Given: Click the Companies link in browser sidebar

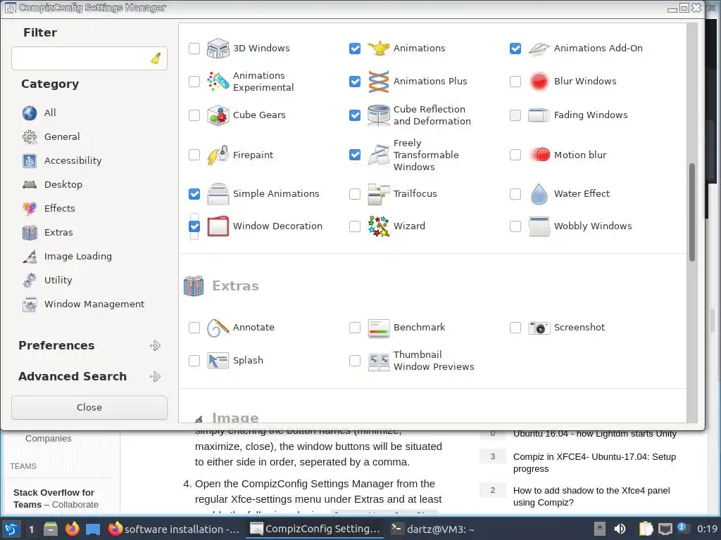Looking at the screenshot, I should click(49, 439).
